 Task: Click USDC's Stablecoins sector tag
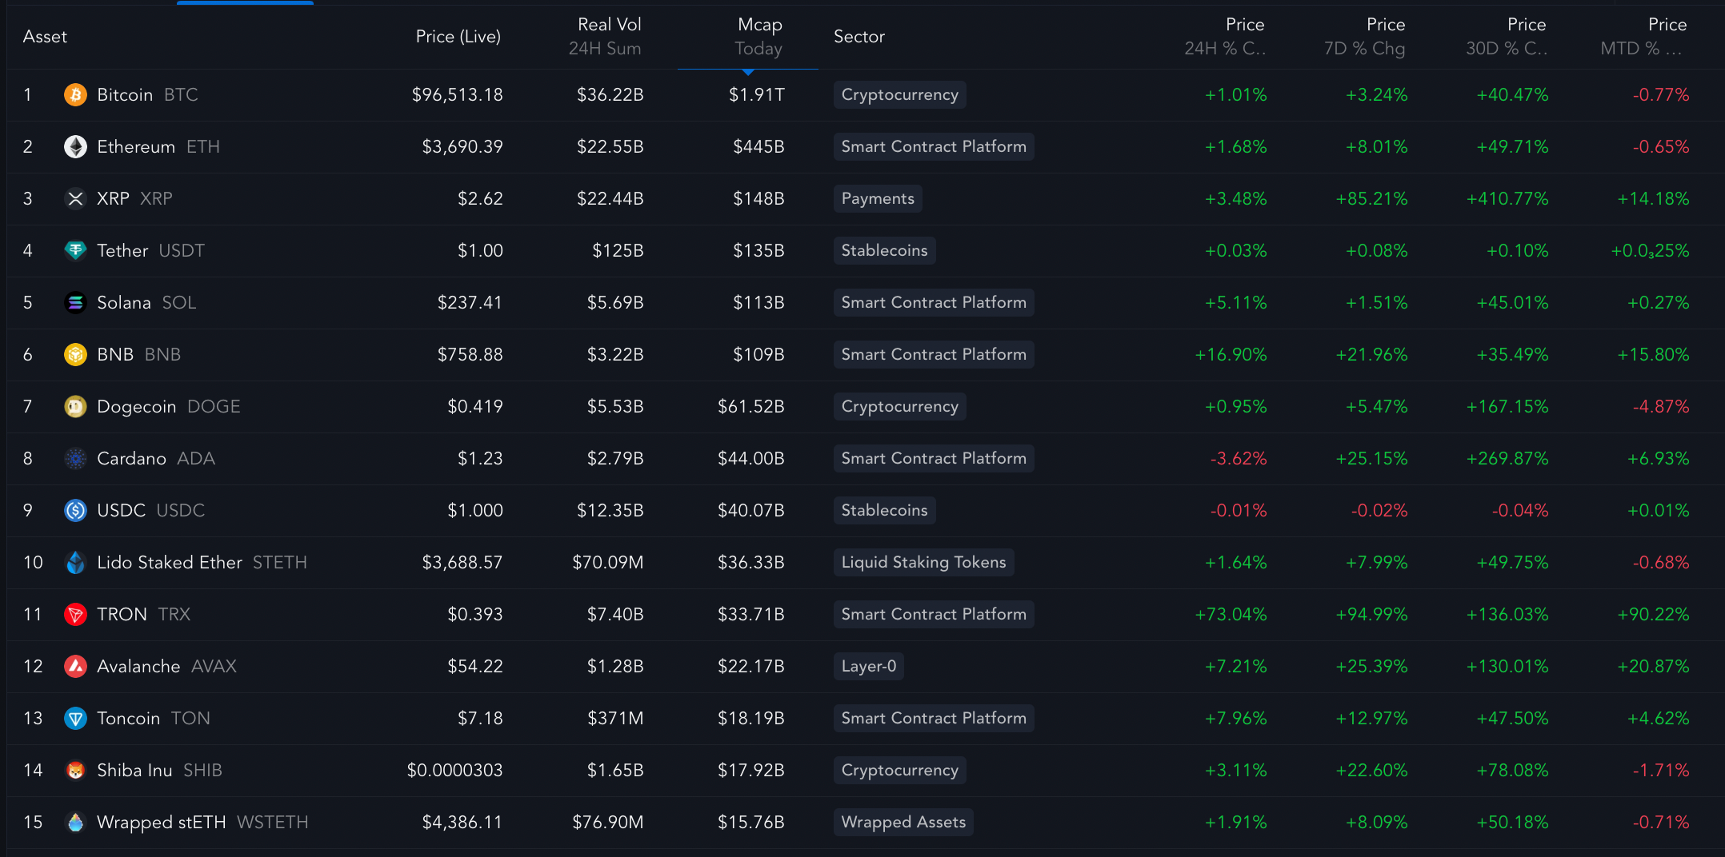884,511
